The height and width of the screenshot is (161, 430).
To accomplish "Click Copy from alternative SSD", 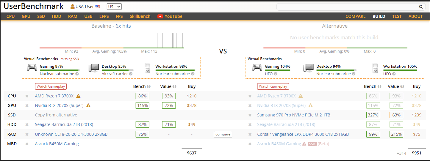I will click(x=56, y=115).
